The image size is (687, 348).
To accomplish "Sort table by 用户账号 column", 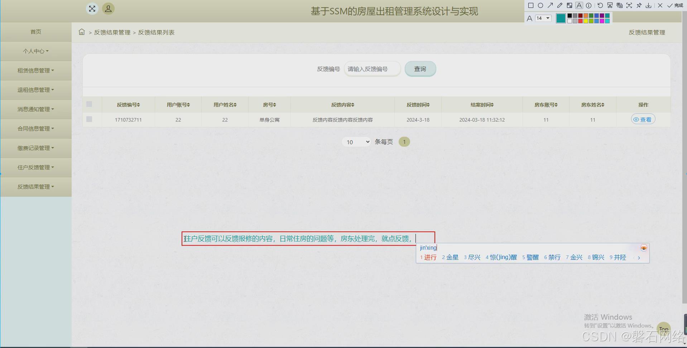I will tap(178, 105).
